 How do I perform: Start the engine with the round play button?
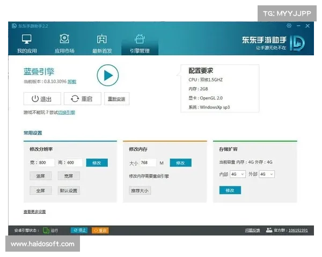point(108,75)
